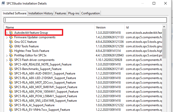Screen dimensions: 173x112
Task: Click the ST logo in title bar
Action: pos(3,4)
